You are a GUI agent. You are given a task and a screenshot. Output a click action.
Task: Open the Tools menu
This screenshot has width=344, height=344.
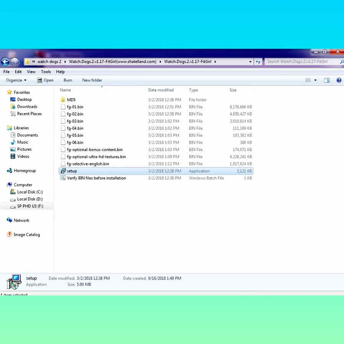(x=46, y=72)
